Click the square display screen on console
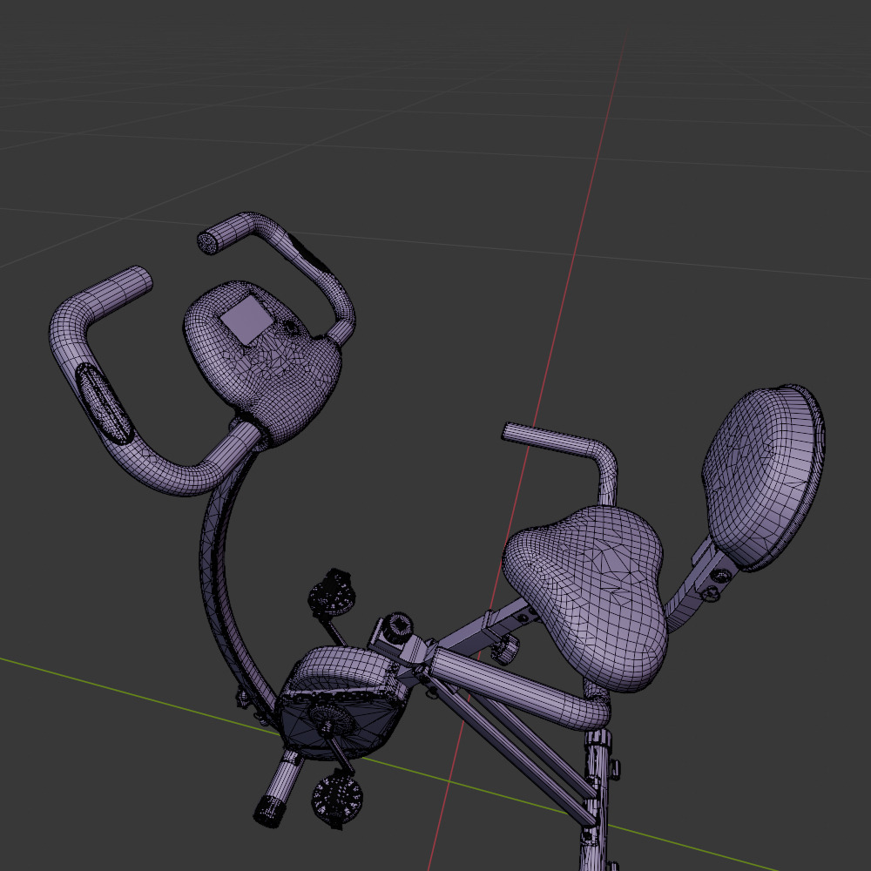The image size is (871, 871). [246, 320]
